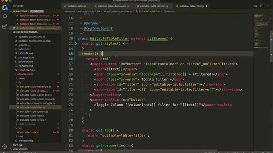Click the method symbol icon before render breadcrumb
Image resolution: width=273 pixels, height=153 pixels.
pyautogui.click(x=165, y=11)
